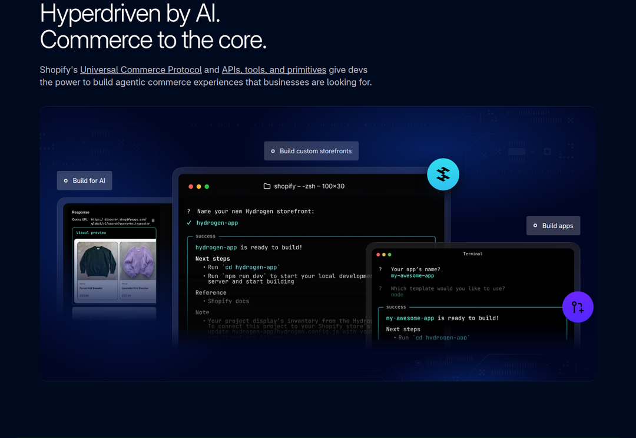Select the Build custom storefronts label
The image size is (636, 438).
click(311, 151)
